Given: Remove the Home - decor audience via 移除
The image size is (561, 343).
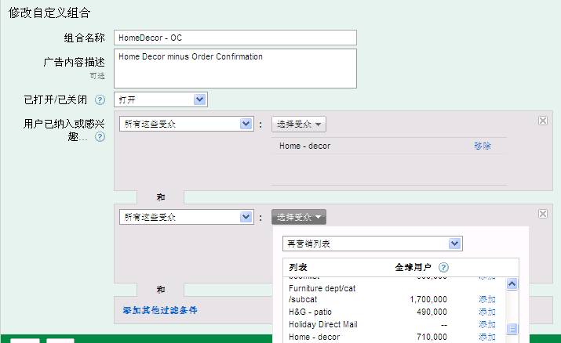Looking at the screenshot, I should point(483,146).
